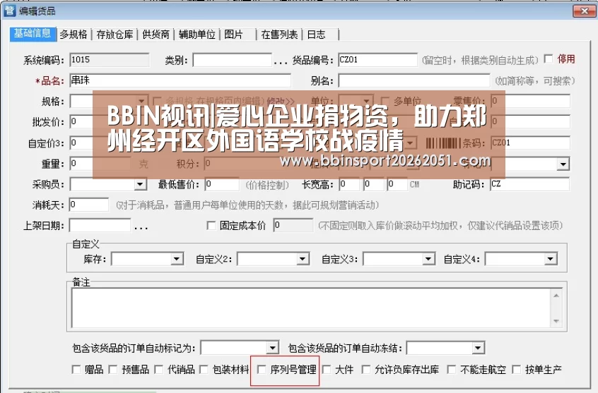Click the ... button beside 类别
This screenshot has width=598, height=393.
pos(281,61)
